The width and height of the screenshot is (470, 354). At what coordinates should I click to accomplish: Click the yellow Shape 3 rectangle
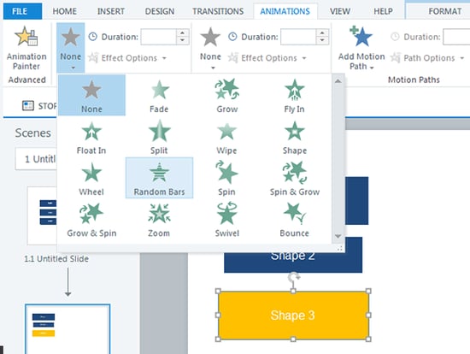[x=293, y=315]
